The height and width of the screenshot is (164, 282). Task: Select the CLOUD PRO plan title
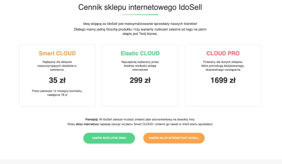coord(223,53)
